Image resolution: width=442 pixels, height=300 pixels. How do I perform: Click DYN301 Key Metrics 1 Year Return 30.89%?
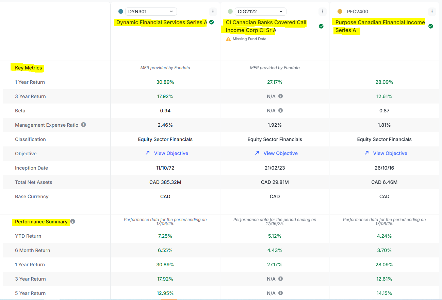(x=165, y=82)
